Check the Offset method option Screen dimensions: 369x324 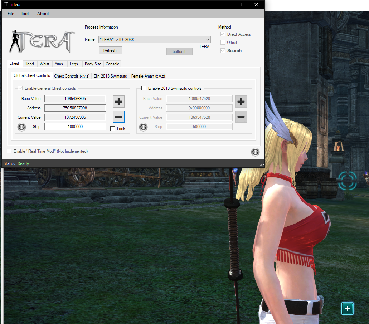(223, 43)
